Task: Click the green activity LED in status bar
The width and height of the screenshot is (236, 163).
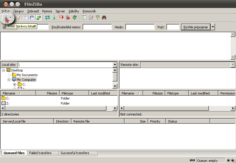Action: point(228,160)
